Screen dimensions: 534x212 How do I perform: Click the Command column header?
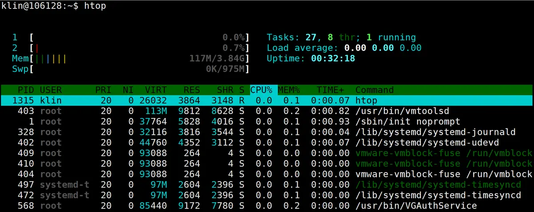coord(374,90)
